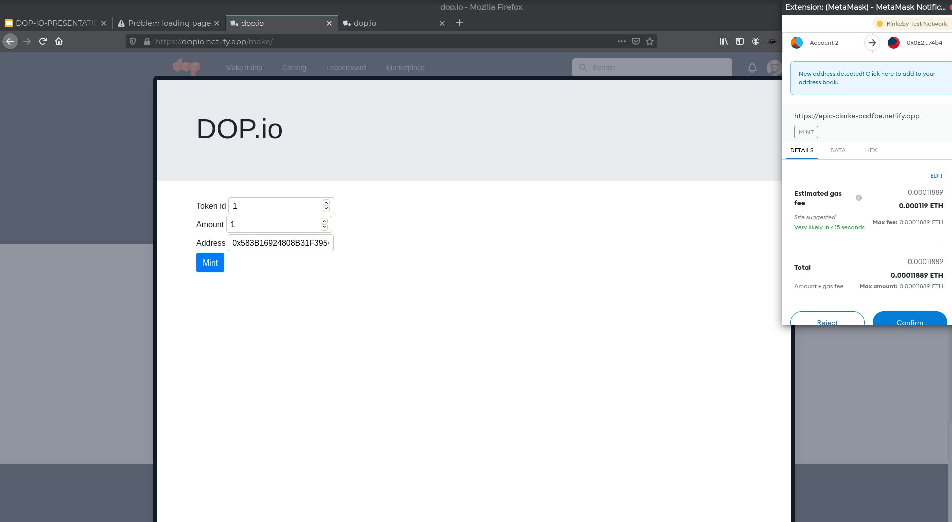Click the dop logo in navbar
Screen dimensions: 952x522
(186, 67)
